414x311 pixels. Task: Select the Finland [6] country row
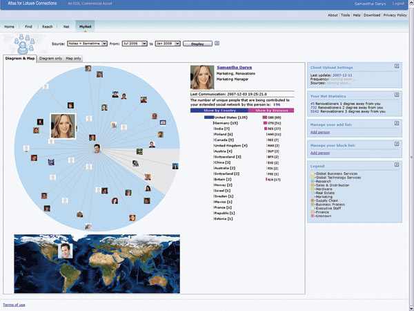tap(223, 134)
